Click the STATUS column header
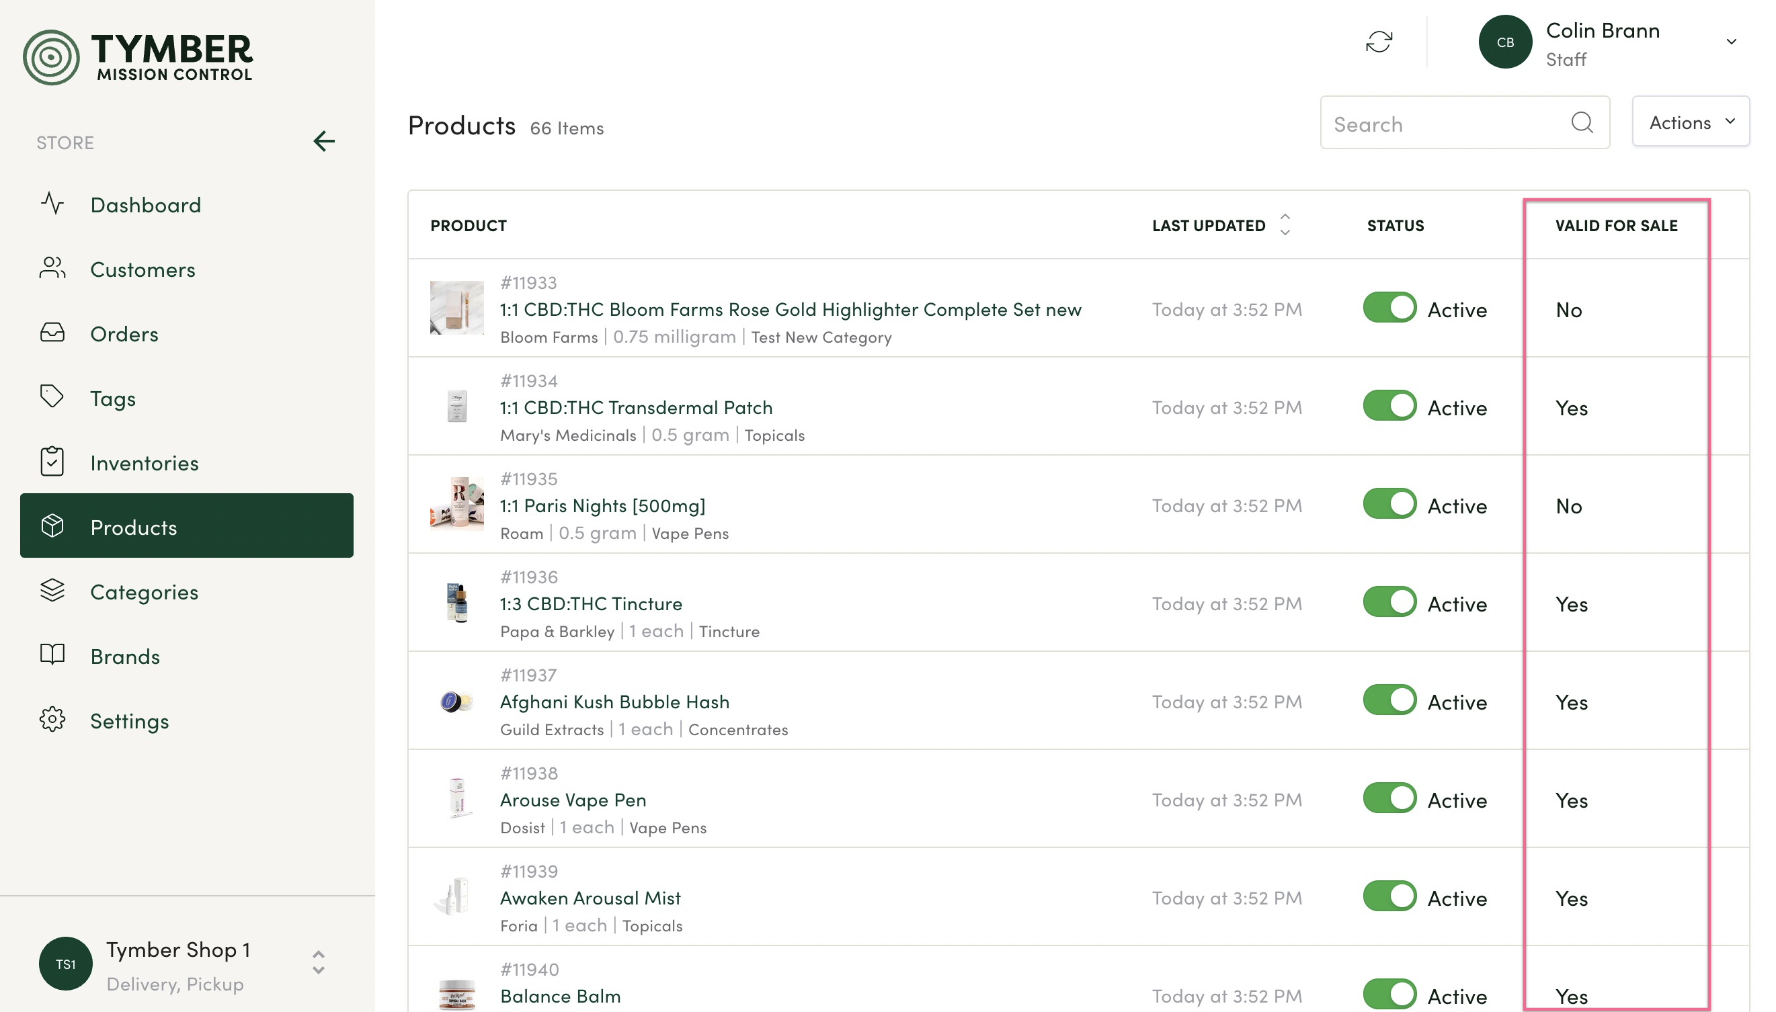The height and width of the screenshot is (1012, 1776). point(1395,225)
